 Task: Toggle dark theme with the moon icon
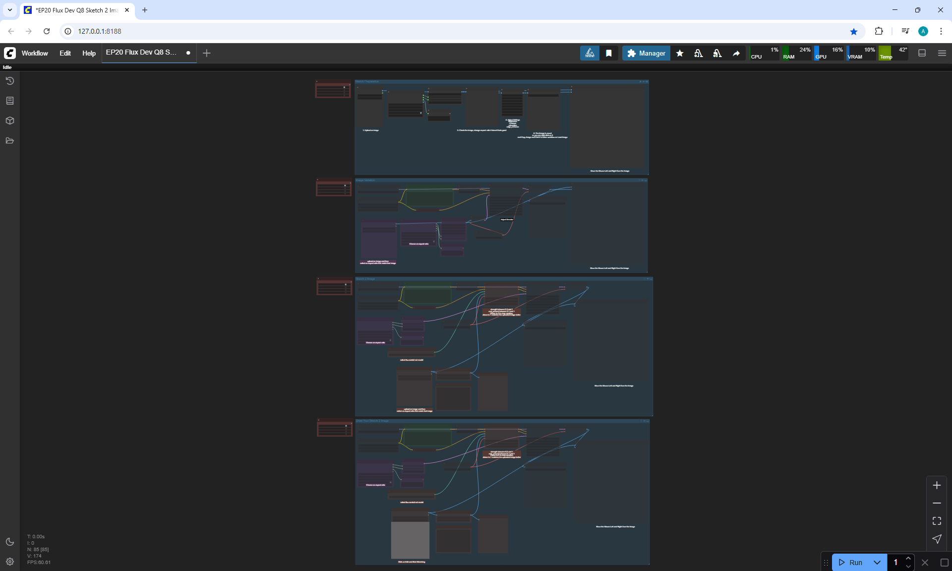(x=9, y=542)
